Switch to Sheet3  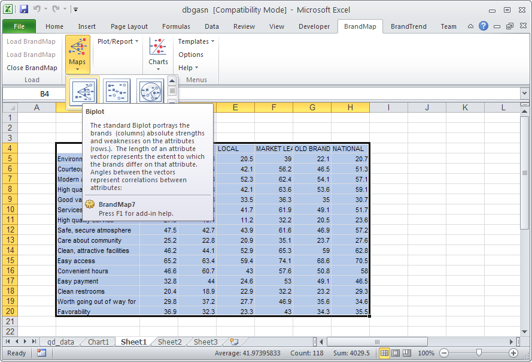click(206, 342)
